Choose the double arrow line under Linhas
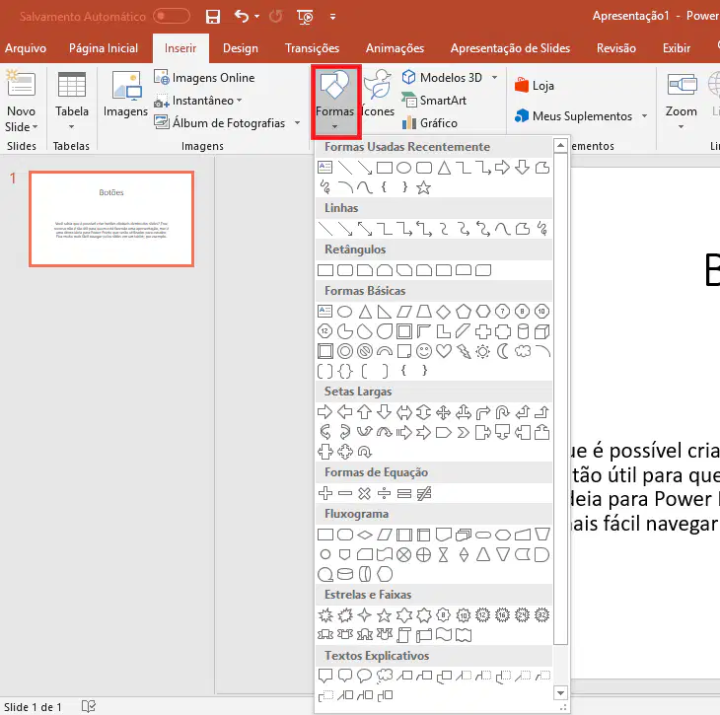Image resolution: width=720 pixels, height=715 pixels. pyautogui.click(x=365, y=229)
